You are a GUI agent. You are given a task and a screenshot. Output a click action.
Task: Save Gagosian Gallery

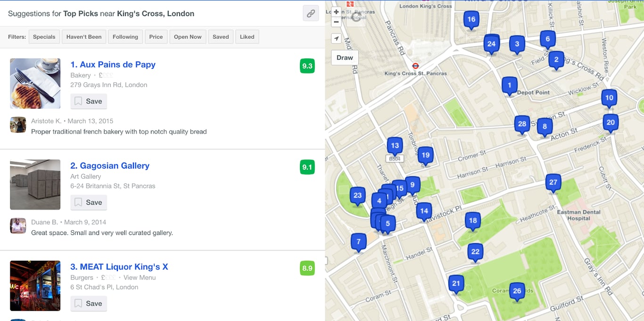tap(89, 202)
